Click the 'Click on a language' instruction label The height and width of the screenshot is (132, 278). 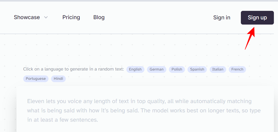tap(73, 69)
